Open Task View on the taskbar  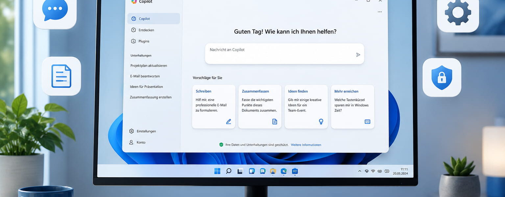(240, 171)
